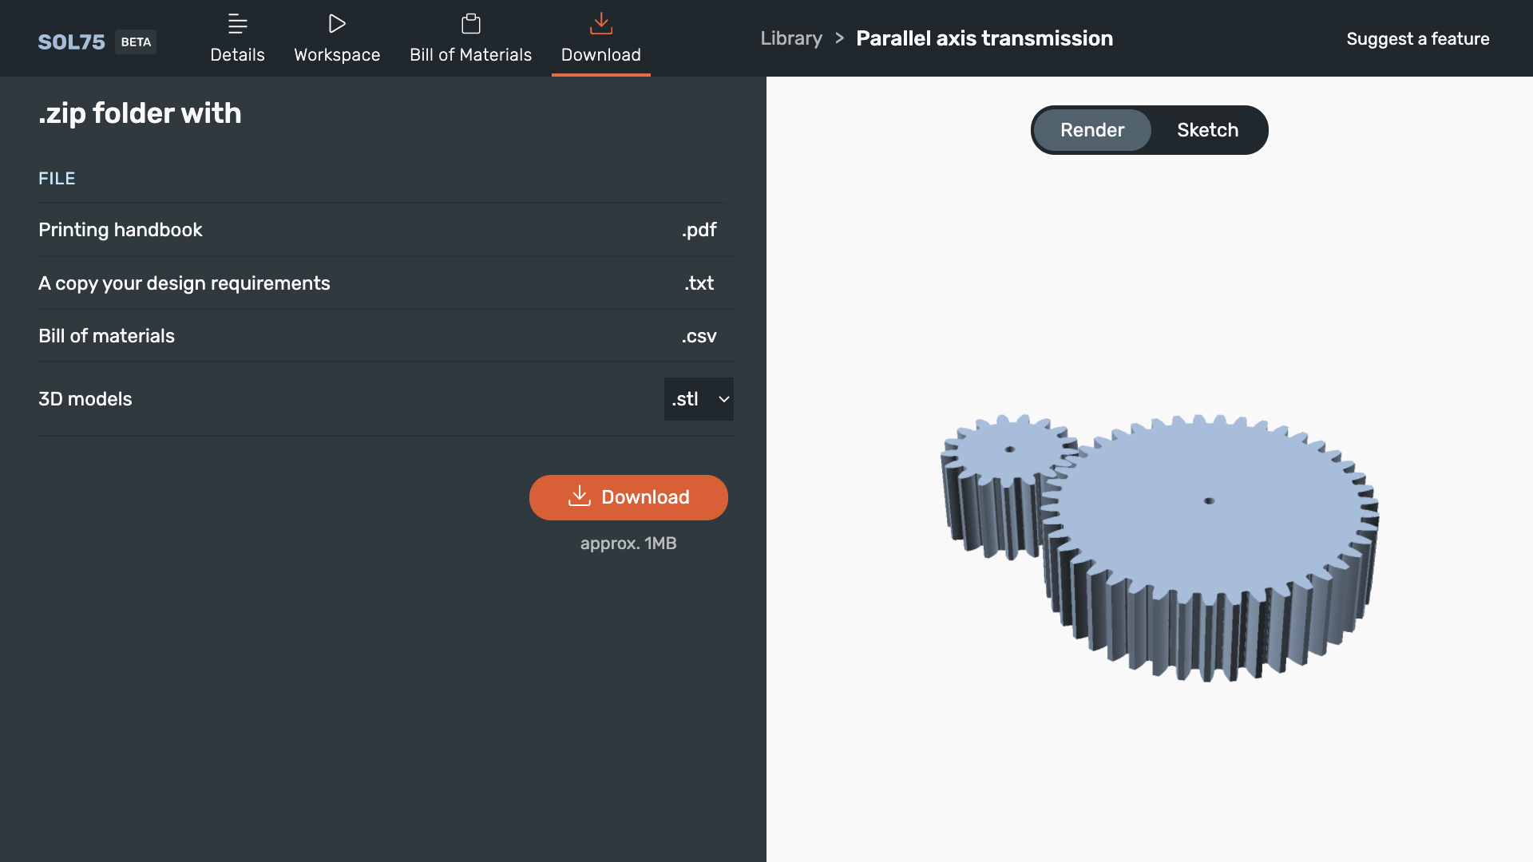Navigate back to Library breadcrumb

click(x=791, y=38)
